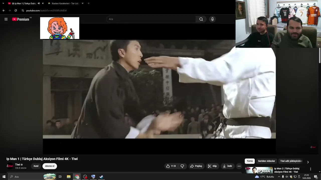Open a new browser tab
The height and width of the screenshot is (180, 321).
89,3
